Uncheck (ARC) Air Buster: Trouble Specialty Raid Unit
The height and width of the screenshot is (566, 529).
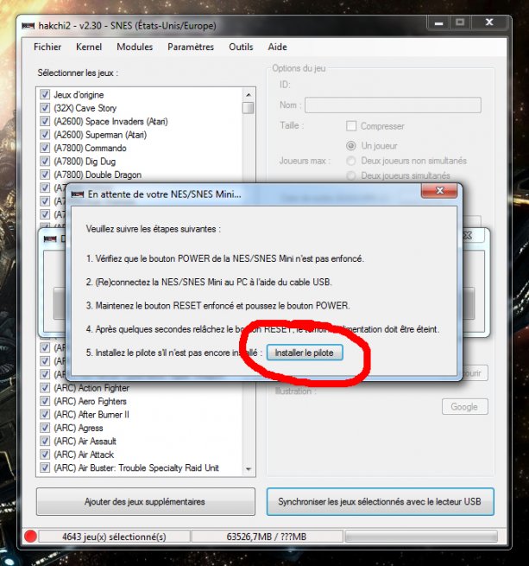(x=45, y=467)
